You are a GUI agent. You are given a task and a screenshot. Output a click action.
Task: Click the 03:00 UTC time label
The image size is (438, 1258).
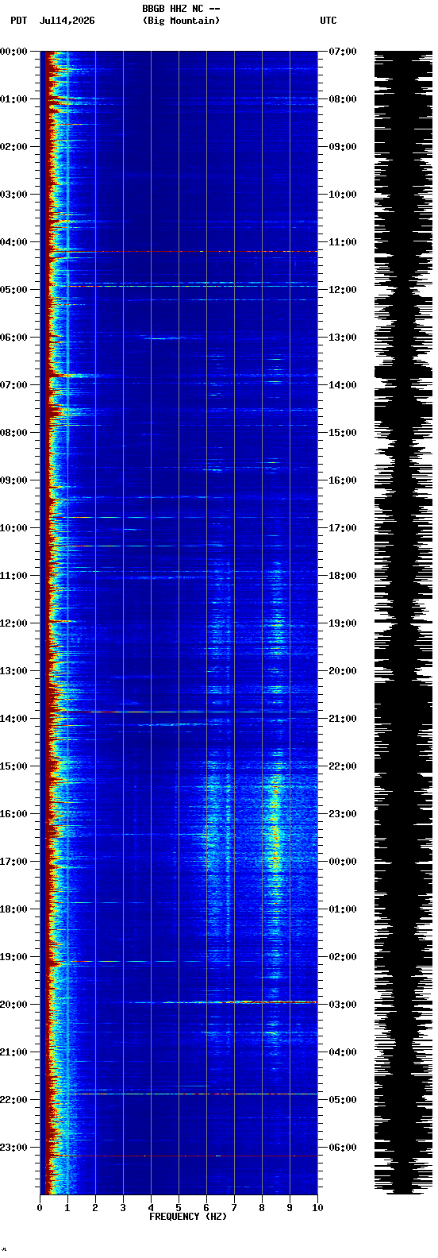(x=343, y=1005)
